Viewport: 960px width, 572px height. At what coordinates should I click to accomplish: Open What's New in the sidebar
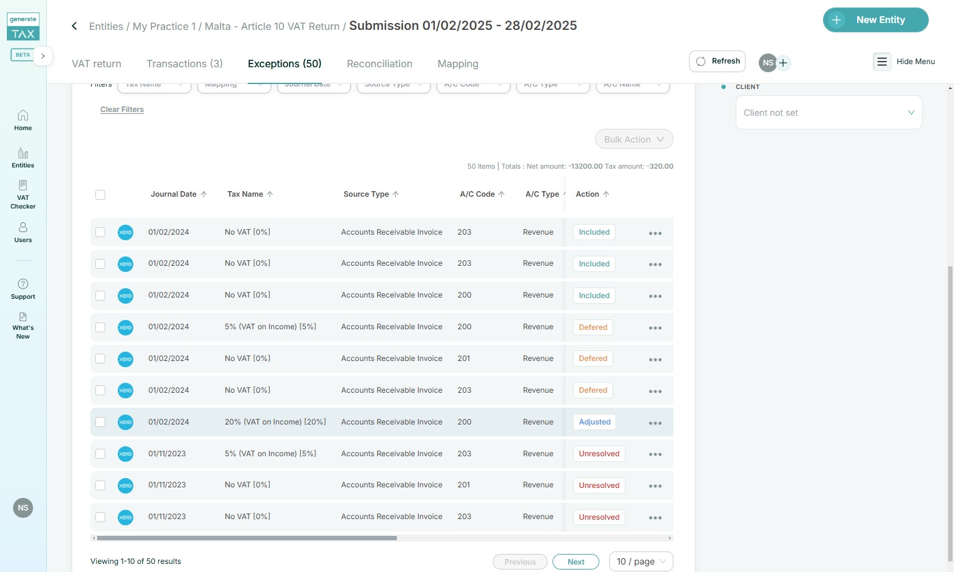[x=23, y=326]
